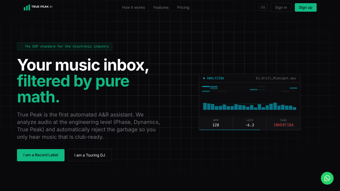Viewport: 340px width, 191px height.
Task: Go to the Features menu item
Action: click(161, 7)
